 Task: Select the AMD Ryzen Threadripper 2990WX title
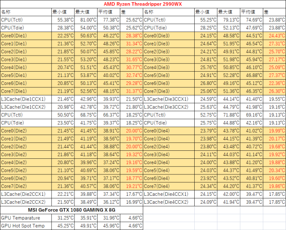pyautogui.click(x=143, y=4)
